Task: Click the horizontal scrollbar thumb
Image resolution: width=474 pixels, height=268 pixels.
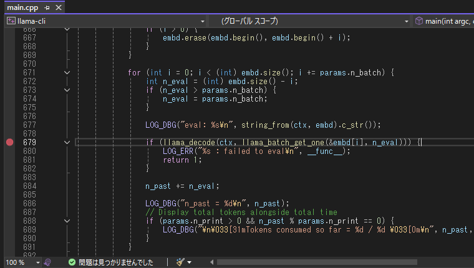Action: [317, 262]
